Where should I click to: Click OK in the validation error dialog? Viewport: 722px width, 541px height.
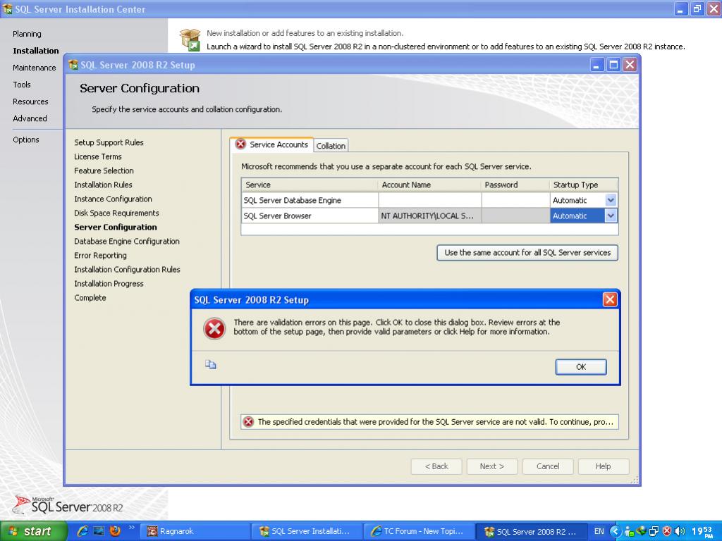581,366
